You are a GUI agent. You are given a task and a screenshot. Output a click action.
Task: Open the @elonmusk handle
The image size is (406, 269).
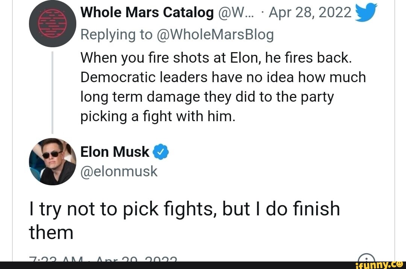pyautogui.click(x=119, y=171)
